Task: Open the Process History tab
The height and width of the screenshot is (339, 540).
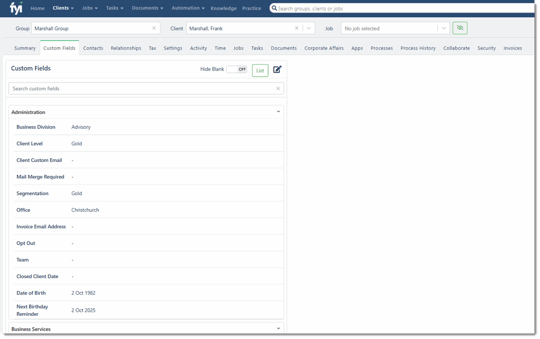Action: pyautogui.click(x=418, y=48)
